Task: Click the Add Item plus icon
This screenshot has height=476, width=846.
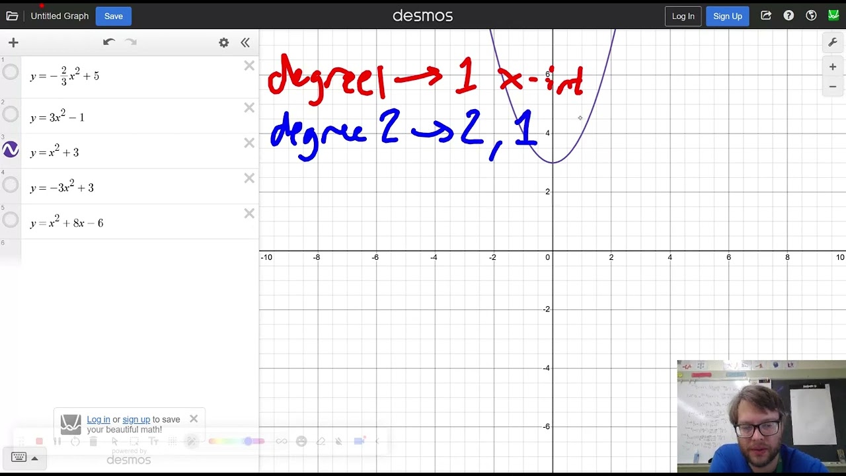Action: [x=13, y=42]
